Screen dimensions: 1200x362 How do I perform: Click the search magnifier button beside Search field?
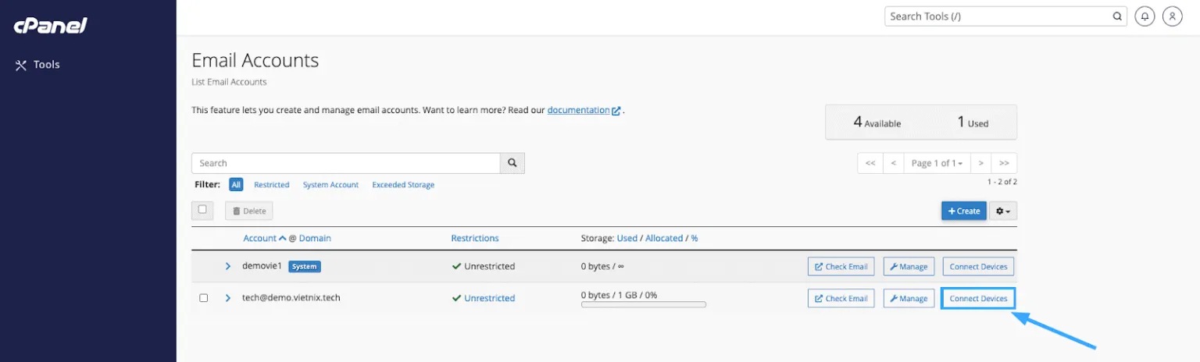pos(512,163)
